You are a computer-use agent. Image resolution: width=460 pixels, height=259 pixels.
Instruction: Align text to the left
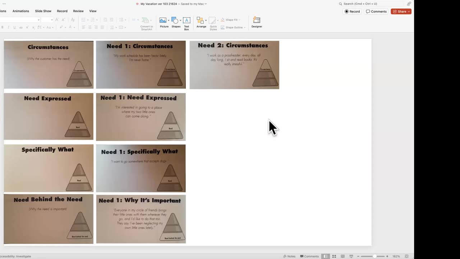pos(83,27)
